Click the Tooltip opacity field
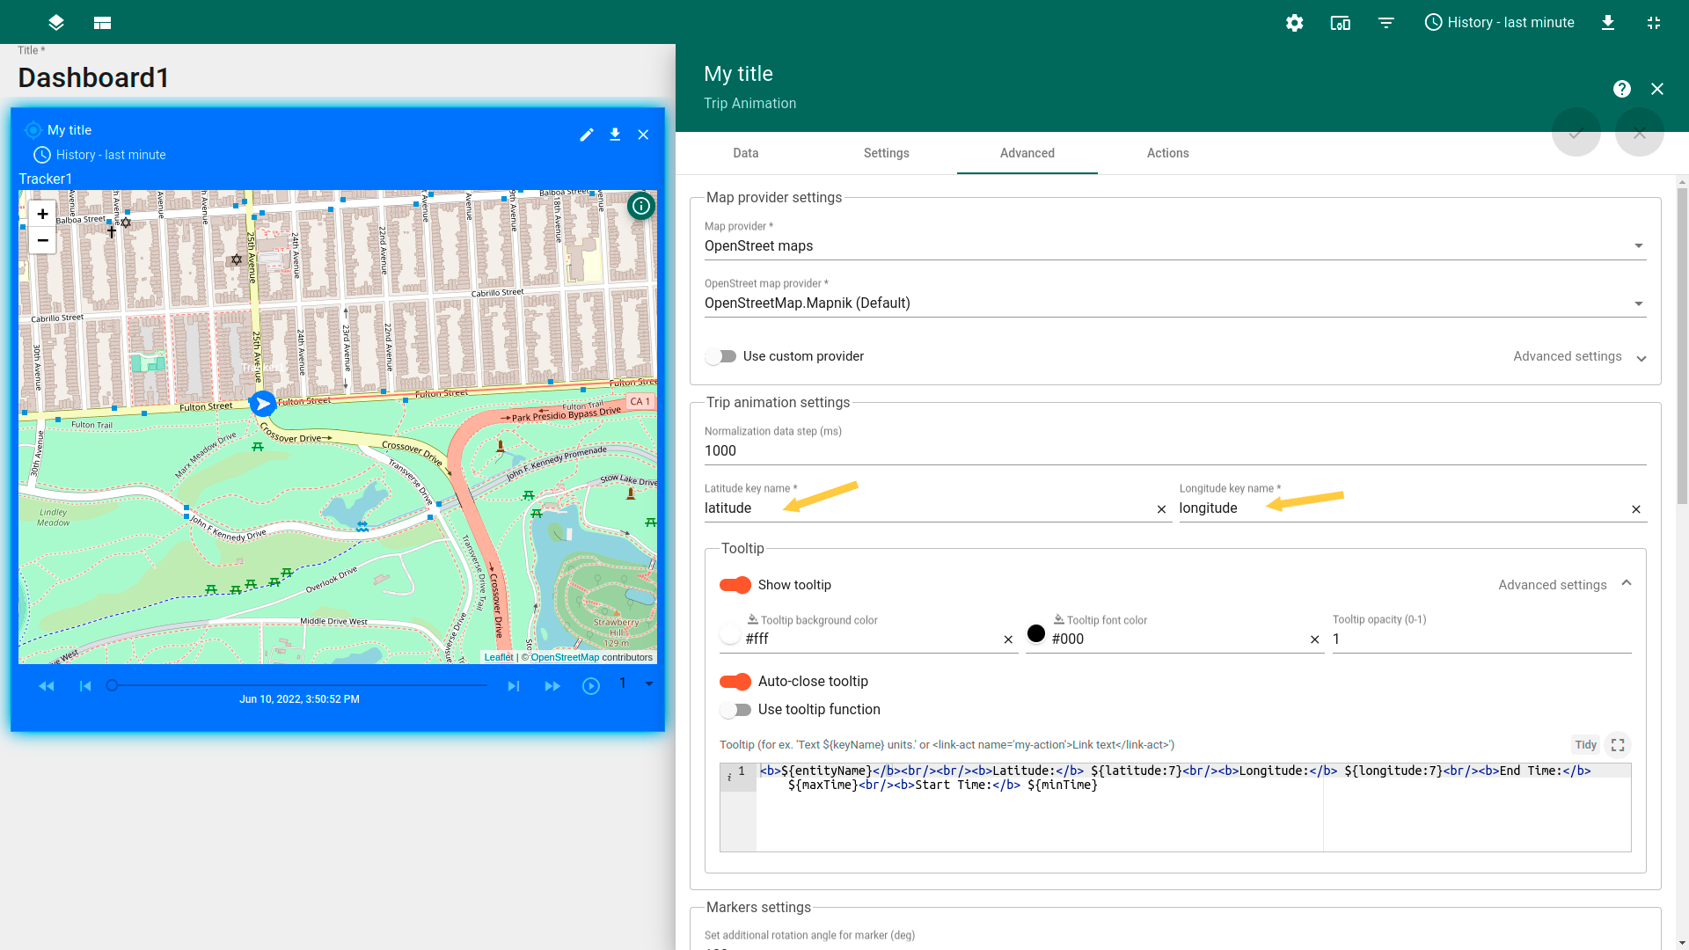The width and height of the screenshot is (1689, 950). coord(1481,639)
